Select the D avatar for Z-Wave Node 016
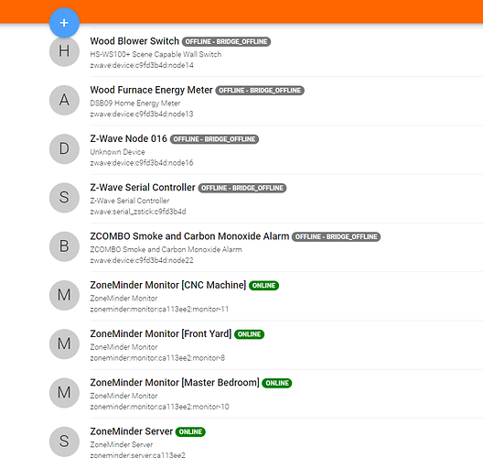Image resolution: width=483 pixels, height=458 pixels. click(64, 148)
